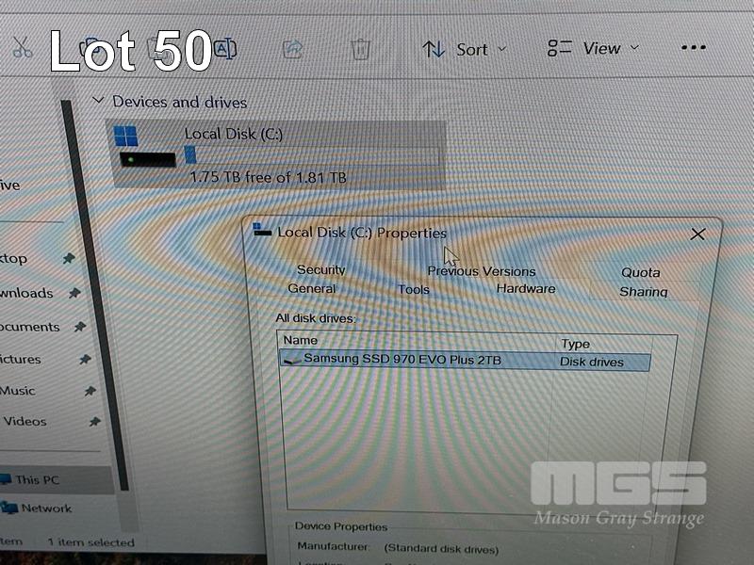
Task: Collapse the Devices and drives group
Action: (97, 100)
